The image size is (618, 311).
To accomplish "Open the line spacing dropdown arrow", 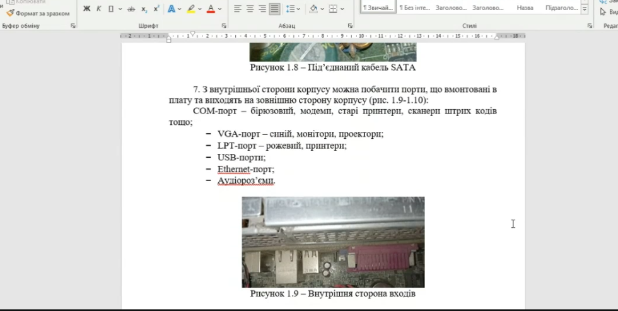I will pos(298,9).
